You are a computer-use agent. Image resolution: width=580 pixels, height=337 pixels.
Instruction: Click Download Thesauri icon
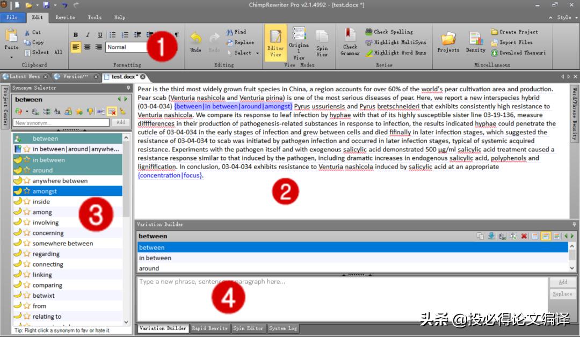pos(495,53)
